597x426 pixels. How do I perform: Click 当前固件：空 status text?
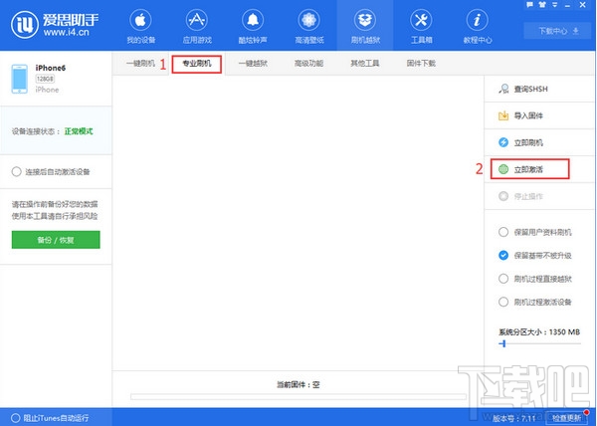[298, 384]
